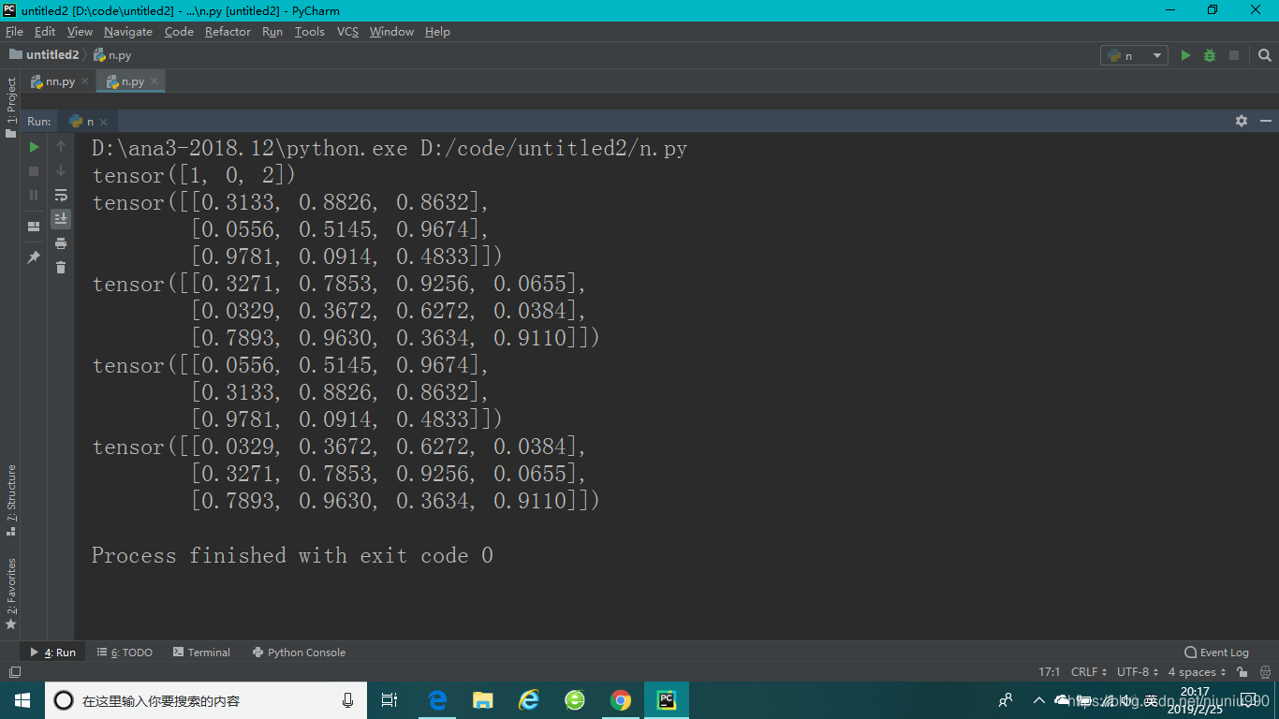Debug 'n' with the bug icon
The width and height of the screenshot is (1279, 719).
click(x=1210, y=55)
